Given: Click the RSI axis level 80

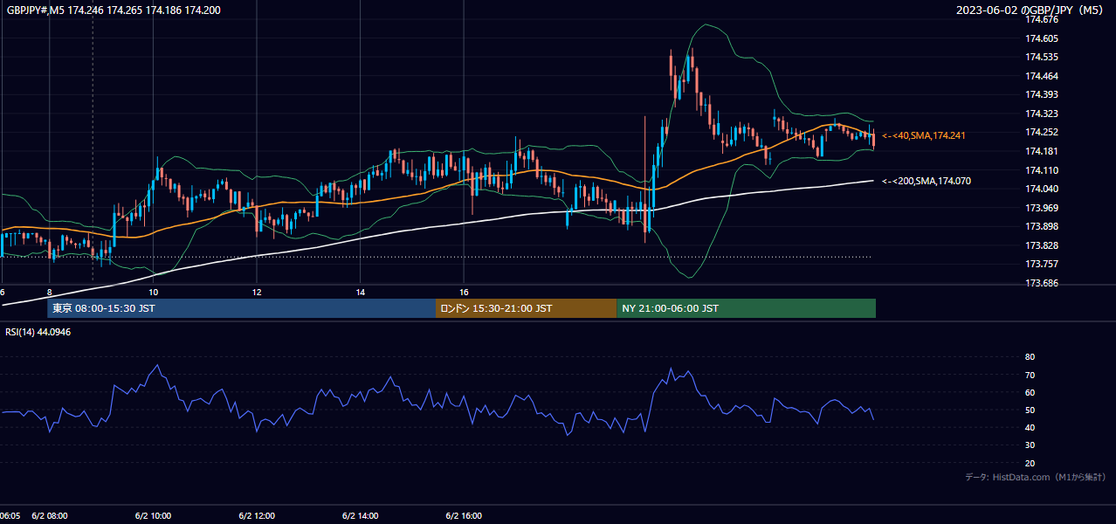Looking at the screenshot, I should (1030, 357).
